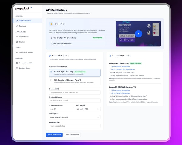Click 'Click "Register for Creators API"' step text
The height and width of the screenshot is (145, 182).
123,72
